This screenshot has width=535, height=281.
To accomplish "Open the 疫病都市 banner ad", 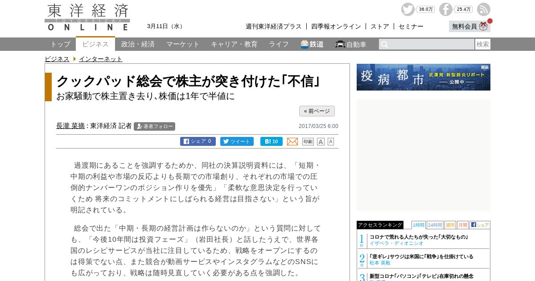I will pyautogui.click(x=424, y=77).
